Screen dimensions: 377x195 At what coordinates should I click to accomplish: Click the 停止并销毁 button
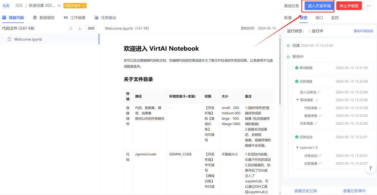tap(349, 6)
